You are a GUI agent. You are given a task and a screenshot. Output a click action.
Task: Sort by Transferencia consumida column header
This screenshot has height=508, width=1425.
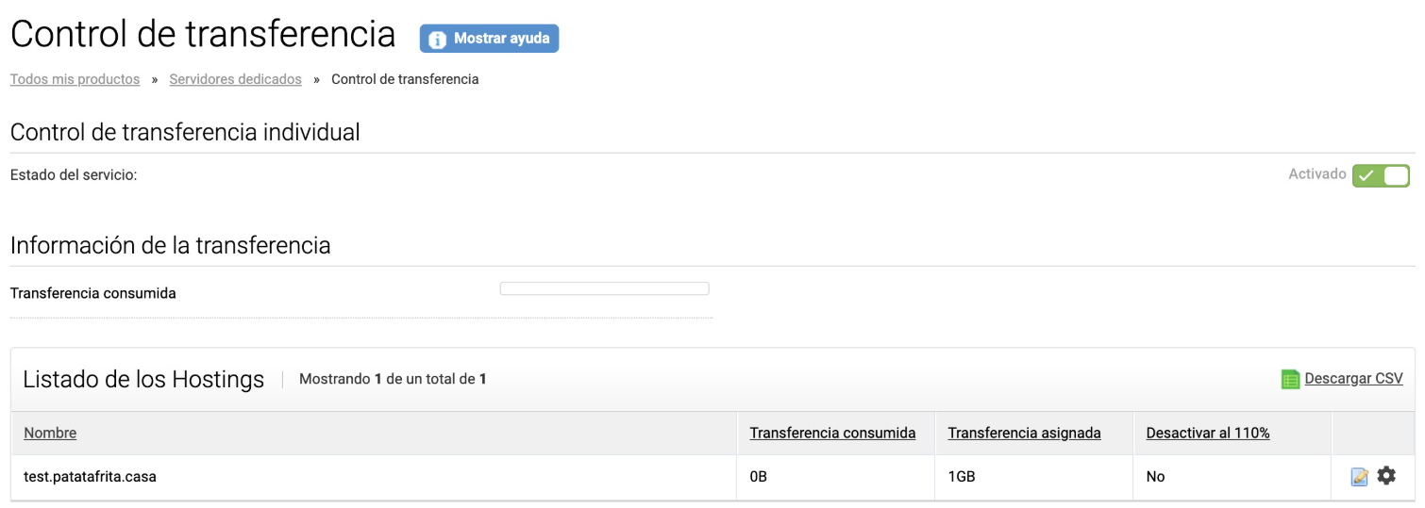pyautogui.click(x=832, y=433)
